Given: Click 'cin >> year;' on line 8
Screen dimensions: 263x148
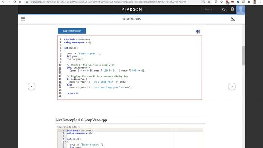Looking at the screenshot, I should (x=75, y=59).
